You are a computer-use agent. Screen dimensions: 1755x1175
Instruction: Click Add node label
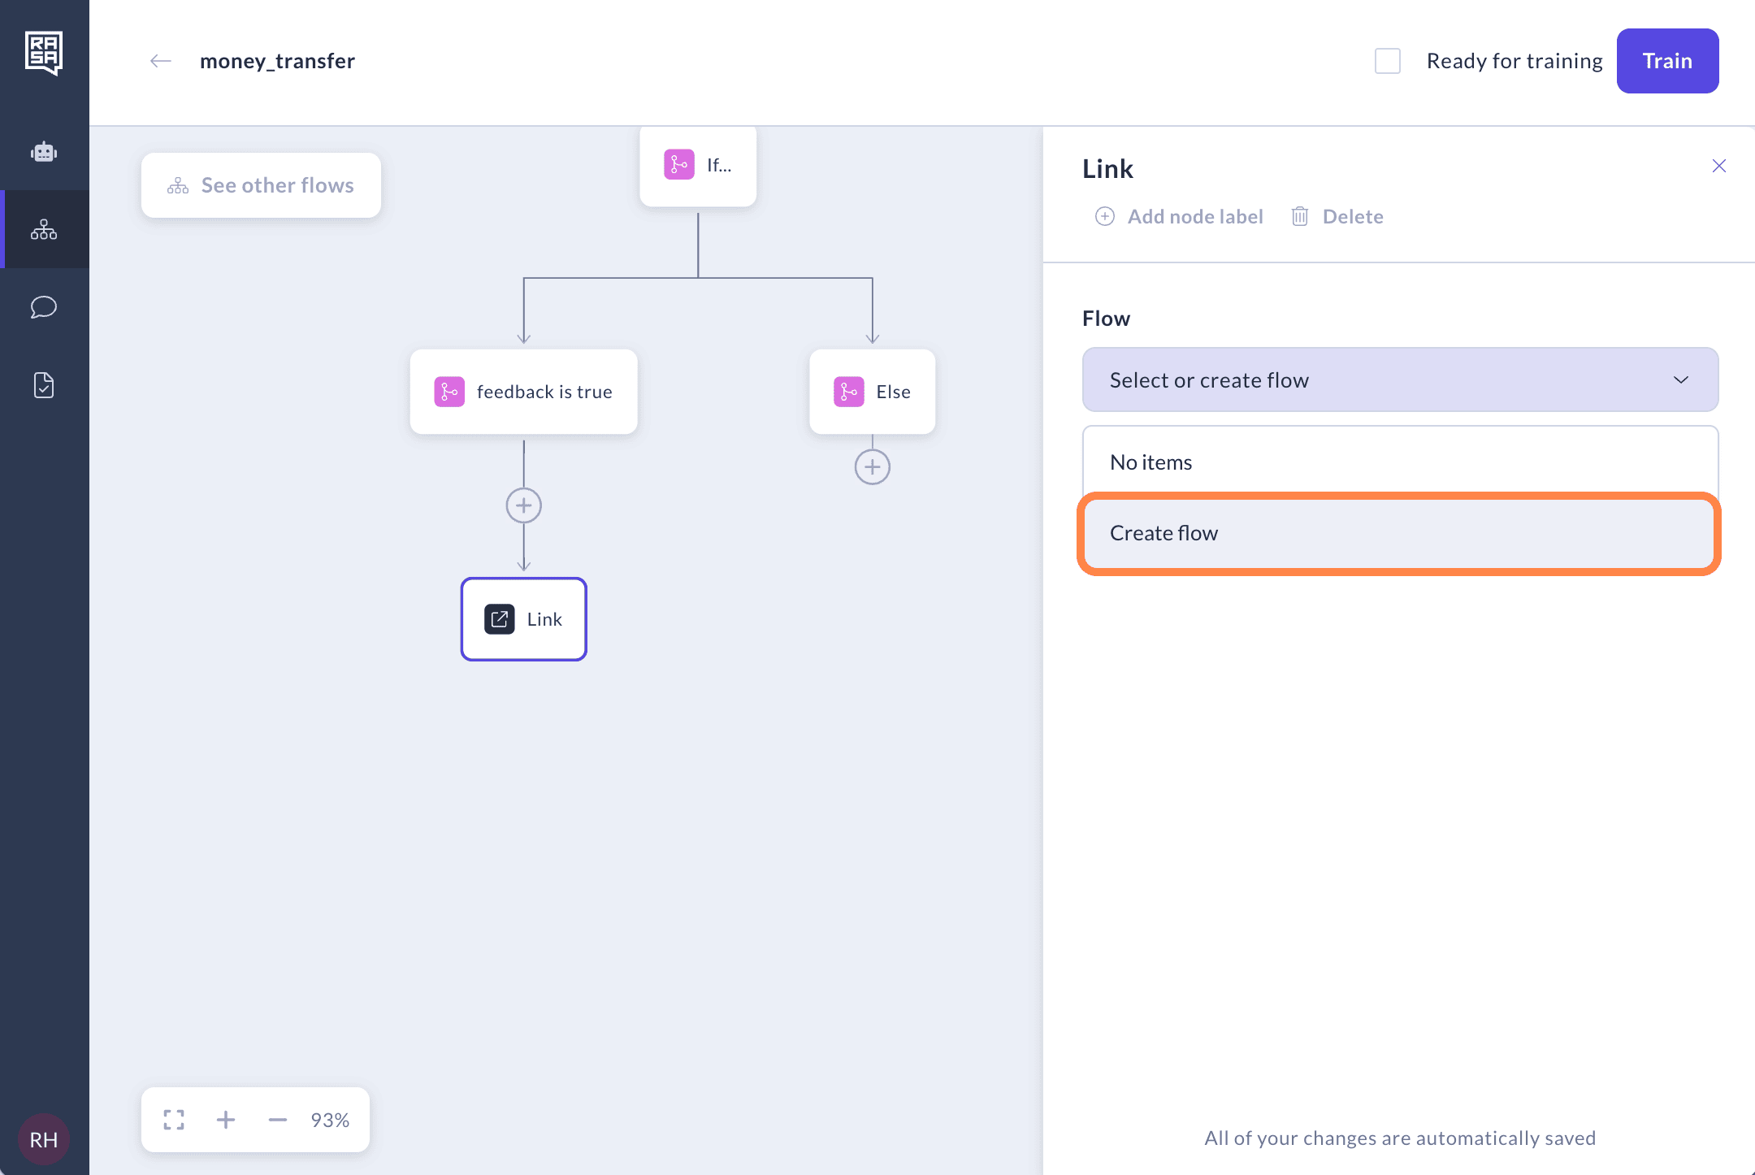(1178, 216)
